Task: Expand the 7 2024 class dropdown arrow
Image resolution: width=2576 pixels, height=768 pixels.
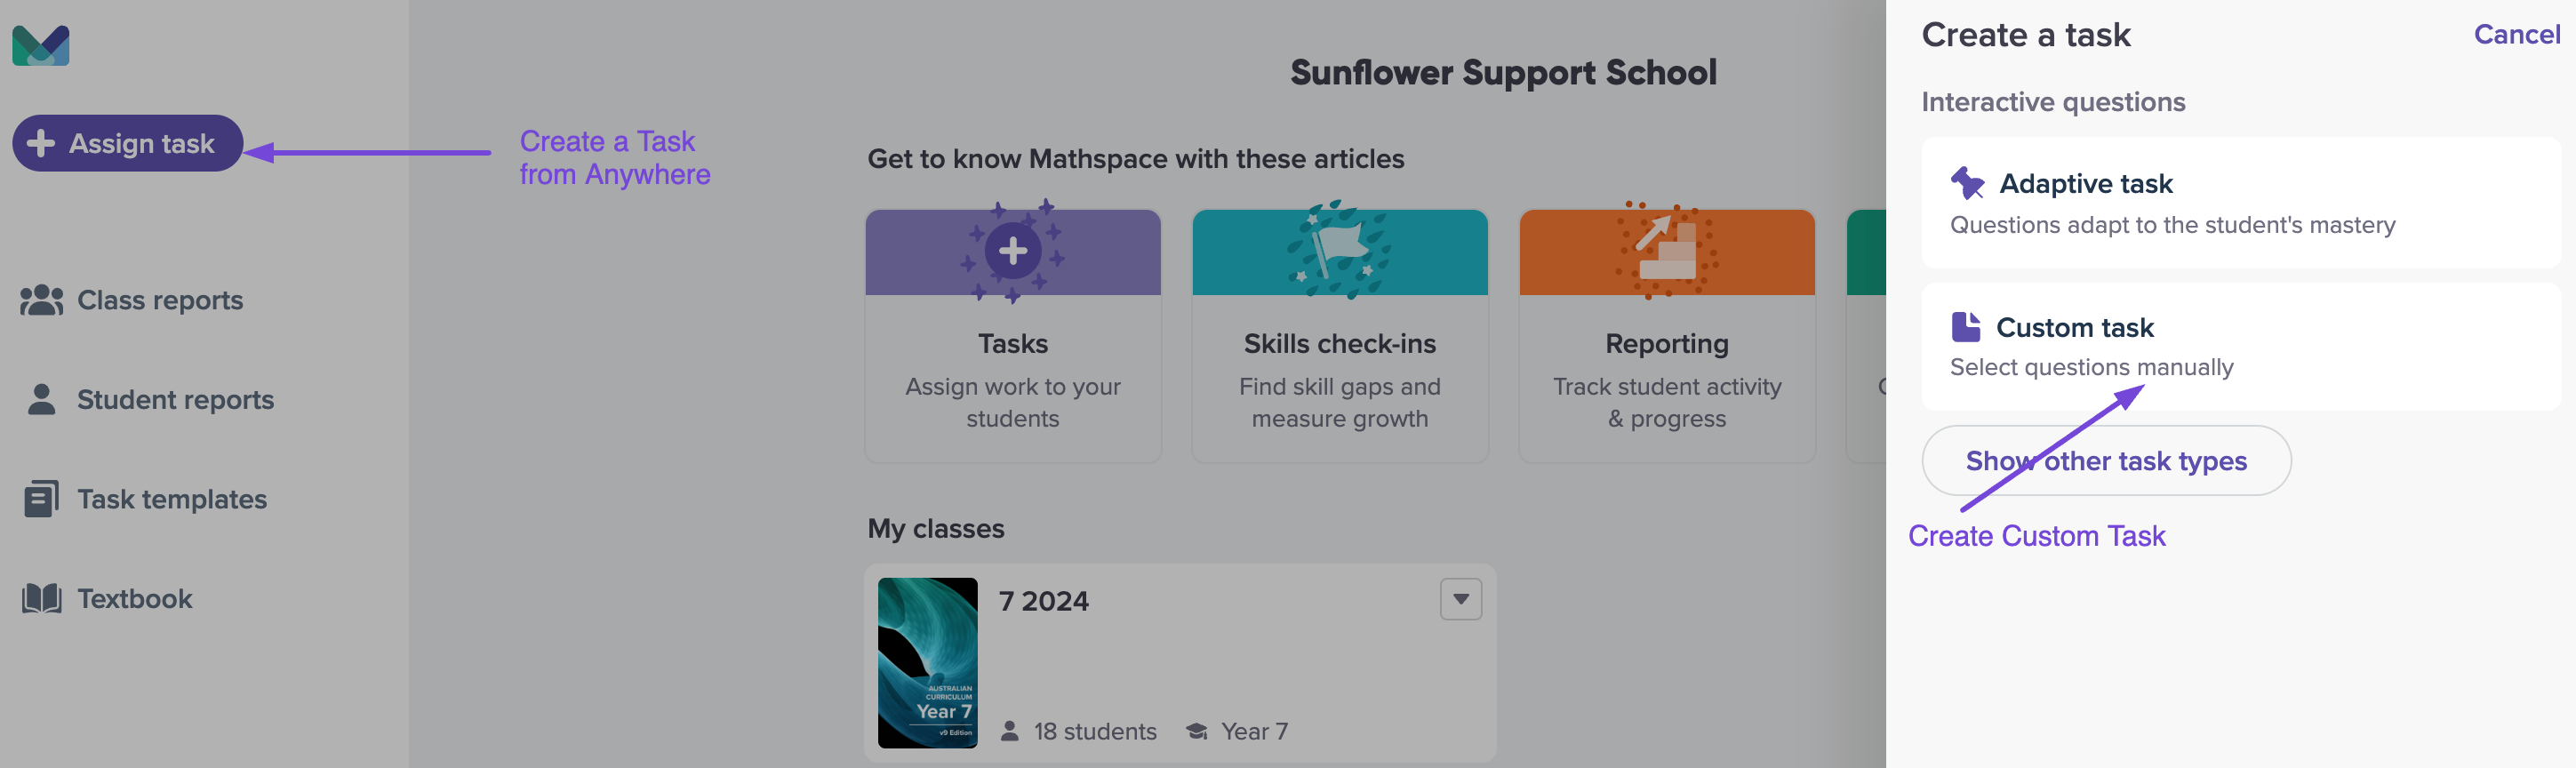Action: tap(1461, 599)
